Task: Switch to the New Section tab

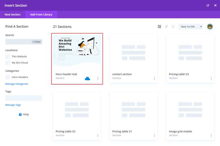Action: [x=13, y=15]
